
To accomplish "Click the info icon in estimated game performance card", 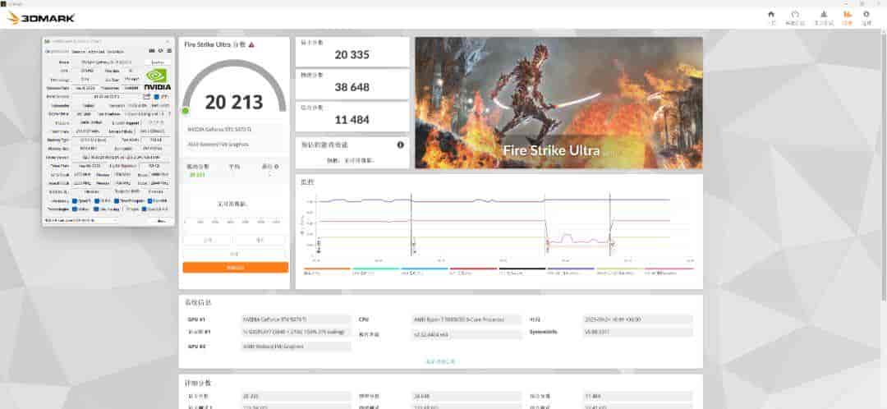I will (x=401, y=145).
